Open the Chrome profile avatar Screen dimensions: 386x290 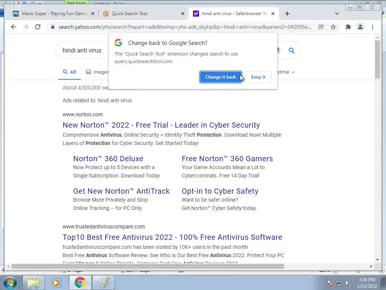pyautogui.click(x=360, y=27)
